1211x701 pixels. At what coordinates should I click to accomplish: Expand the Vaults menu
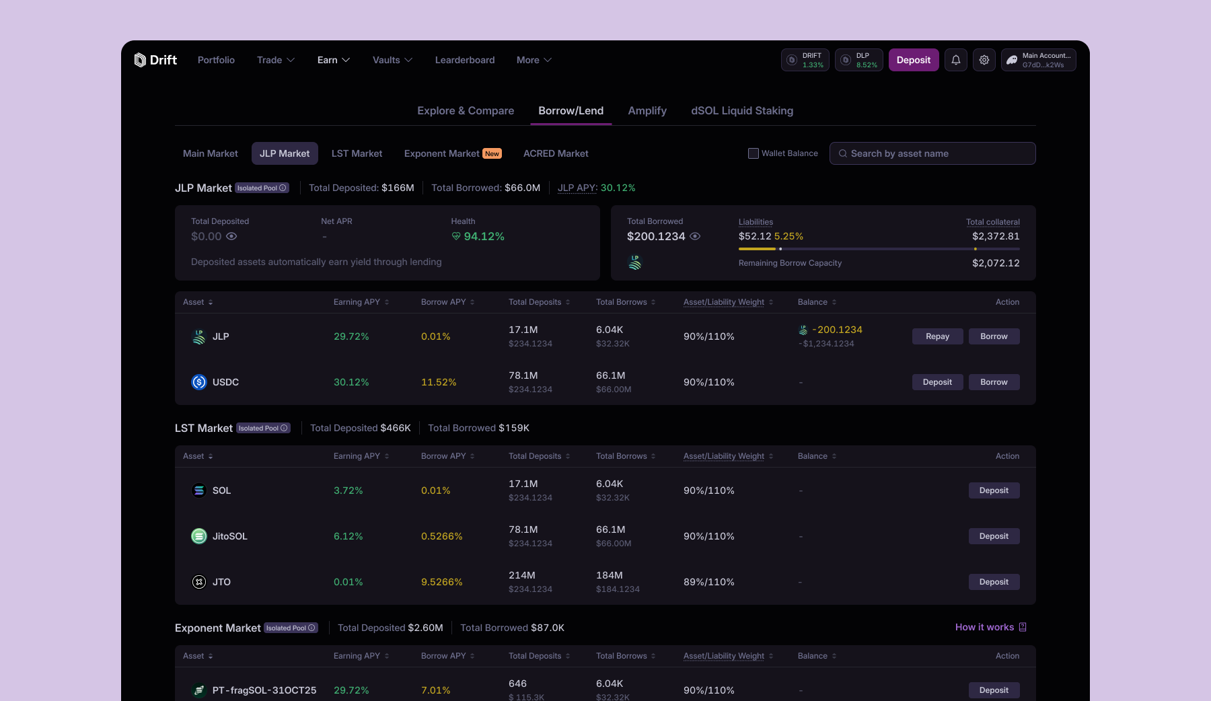click(393, 60)
